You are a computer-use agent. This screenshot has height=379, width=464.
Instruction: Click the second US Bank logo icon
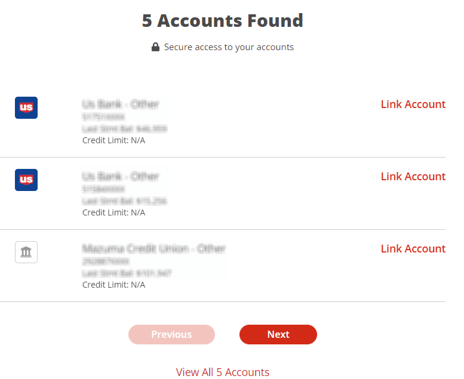(26, 180)
